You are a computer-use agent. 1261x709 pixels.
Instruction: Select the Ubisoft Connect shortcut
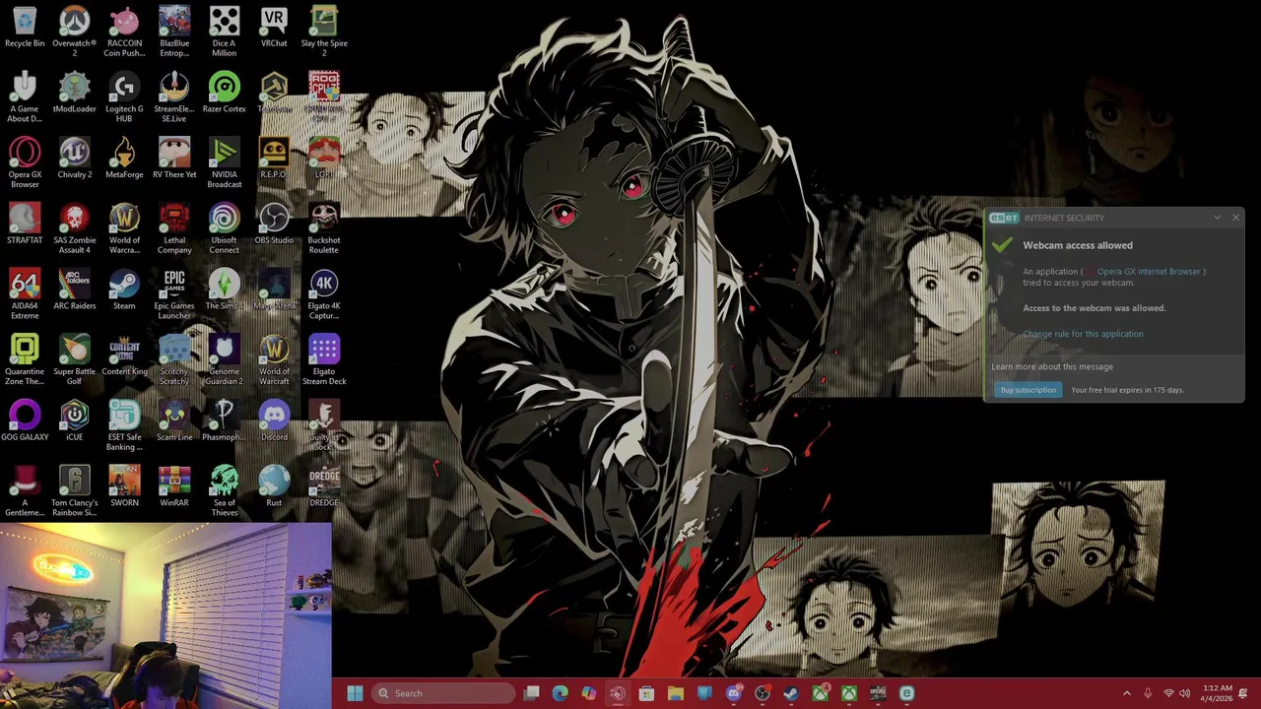(x=225, y=228)
